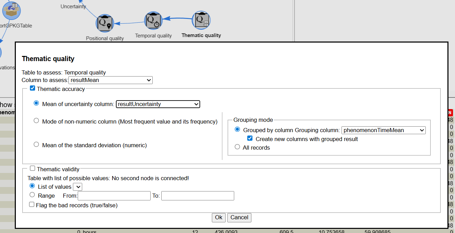The height and width of the screenshot is (233, 455).
Task: Select Mode of non-numeric column radio
Action: (x=36, y=121)
